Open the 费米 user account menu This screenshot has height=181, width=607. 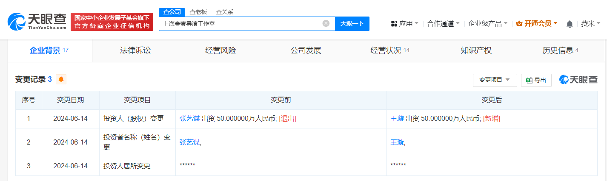point(591,24)
